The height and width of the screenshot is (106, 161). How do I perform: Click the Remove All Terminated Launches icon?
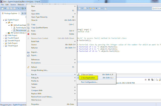point(152,80)
